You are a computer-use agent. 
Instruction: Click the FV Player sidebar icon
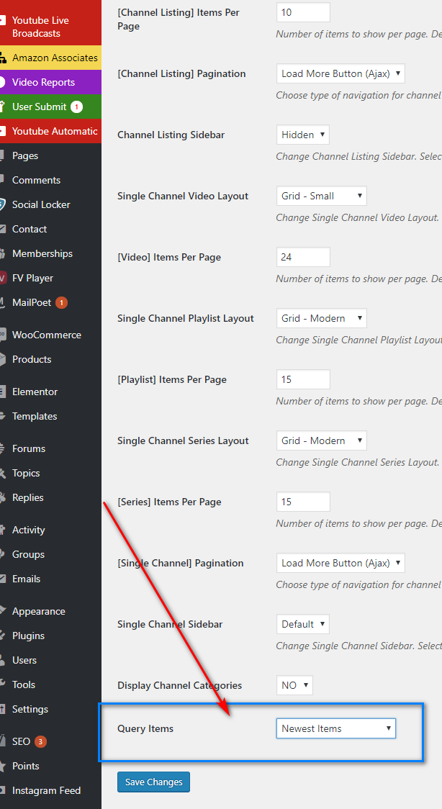tap(3, 278)
